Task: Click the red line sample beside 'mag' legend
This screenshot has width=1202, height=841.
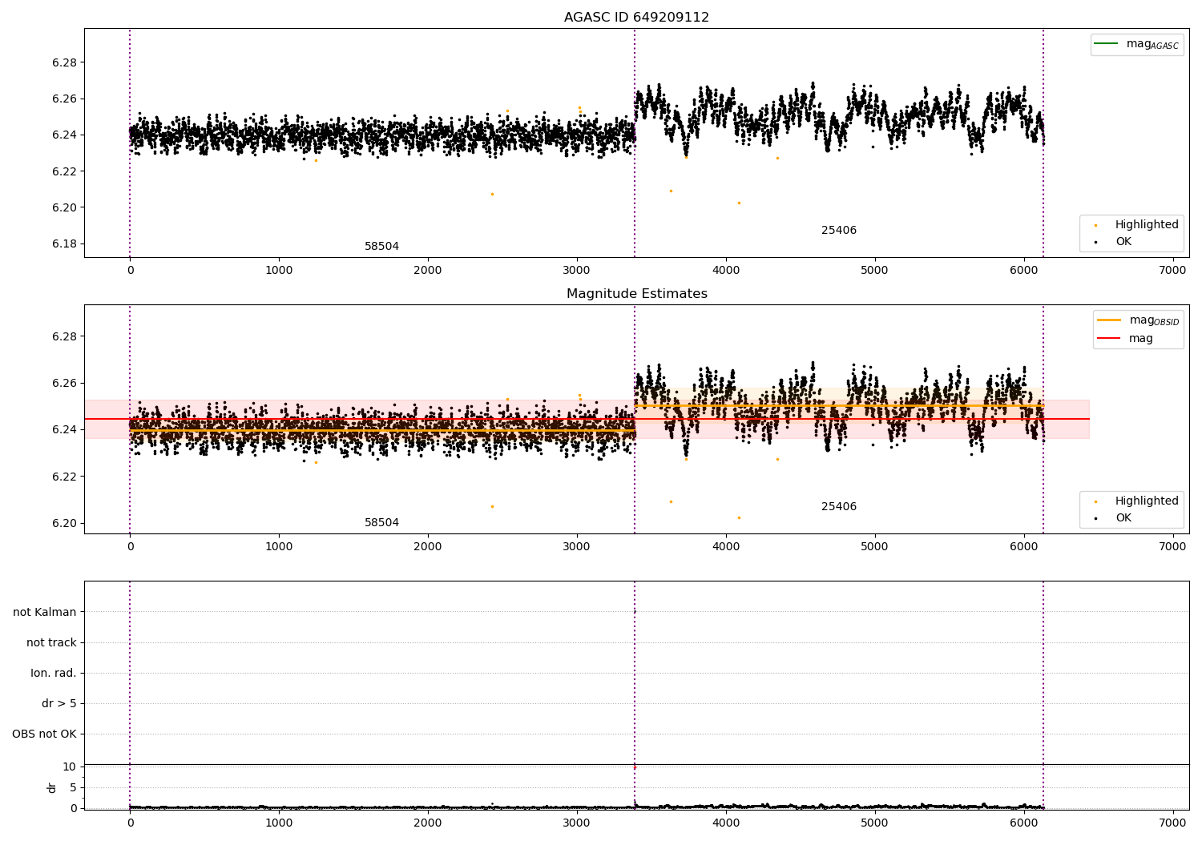Action: tap(1108, 338)
